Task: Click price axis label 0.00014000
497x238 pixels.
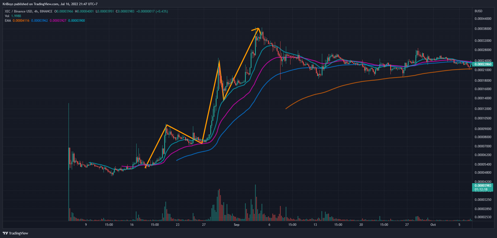Action: (x=483, y=98)
